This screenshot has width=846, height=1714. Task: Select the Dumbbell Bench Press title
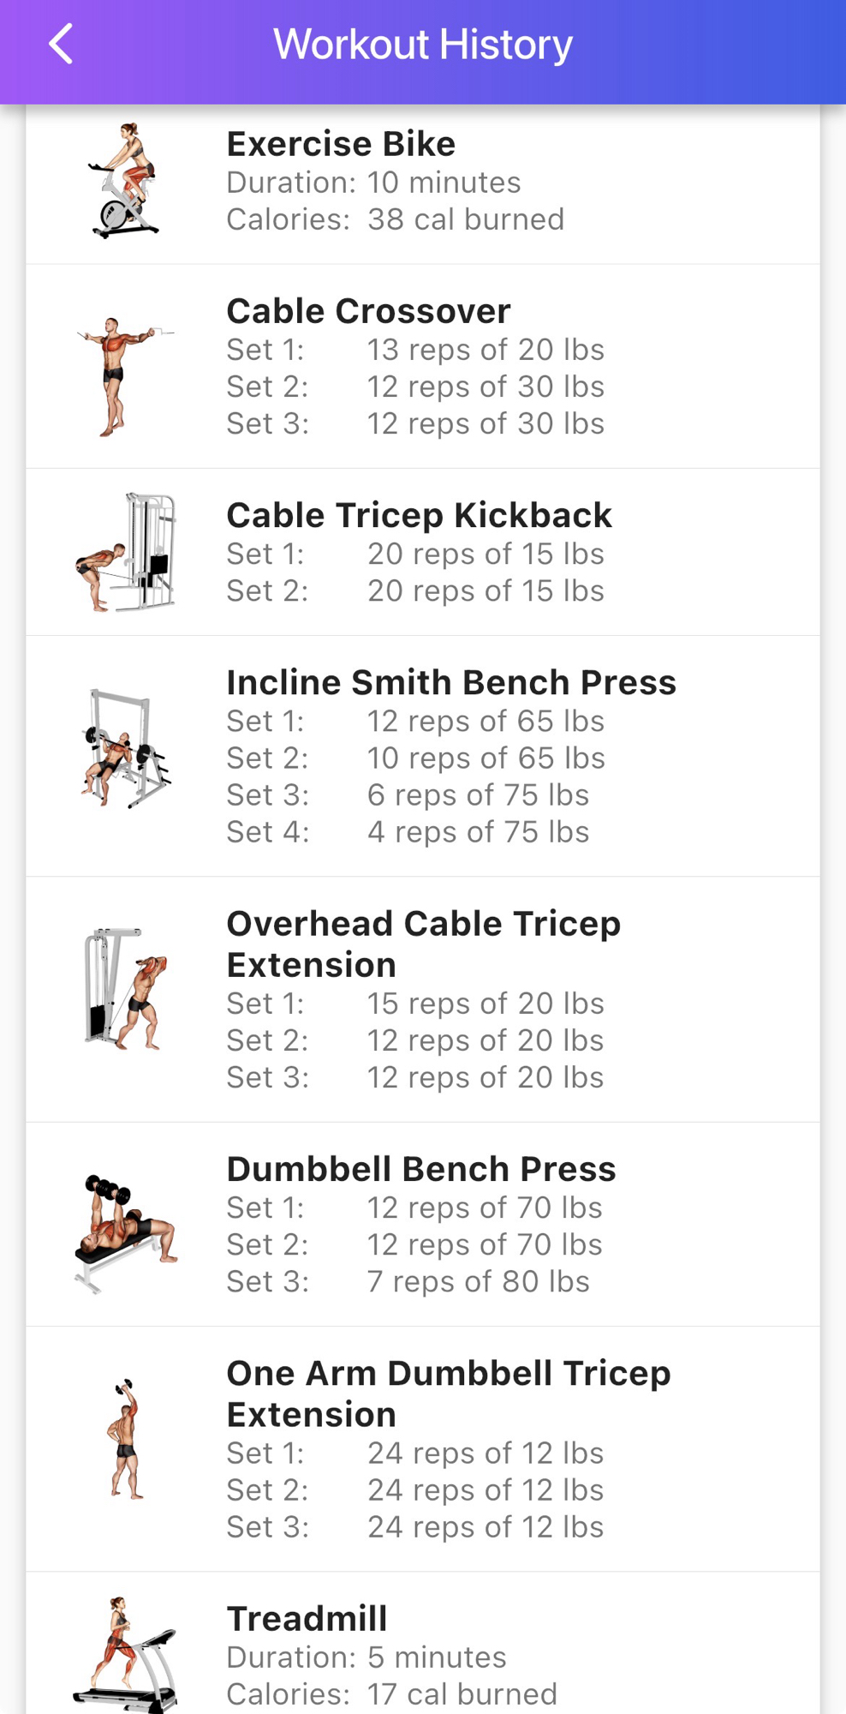point(420,1169)
